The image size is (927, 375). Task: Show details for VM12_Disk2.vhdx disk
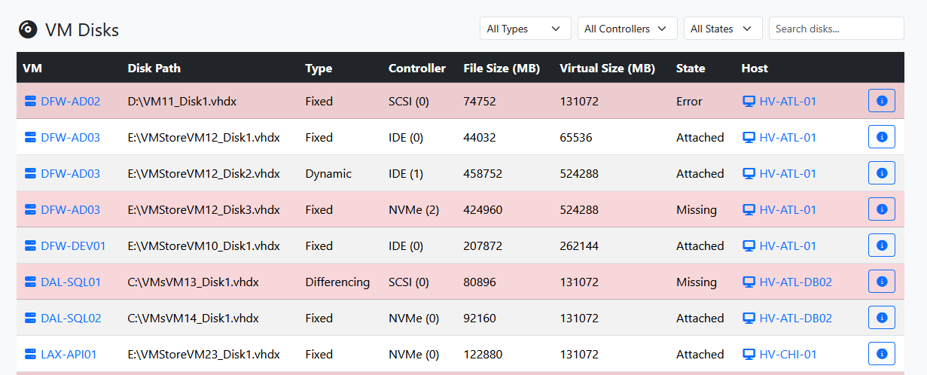coord(881,173)
